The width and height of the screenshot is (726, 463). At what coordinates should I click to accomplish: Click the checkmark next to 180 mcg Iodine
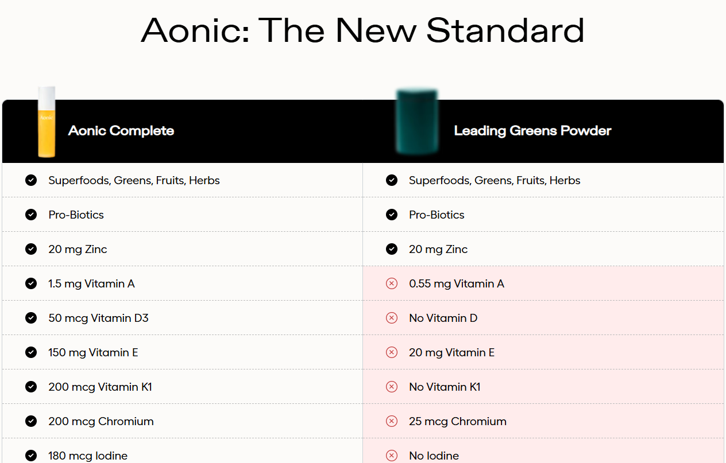click(31, 456)
